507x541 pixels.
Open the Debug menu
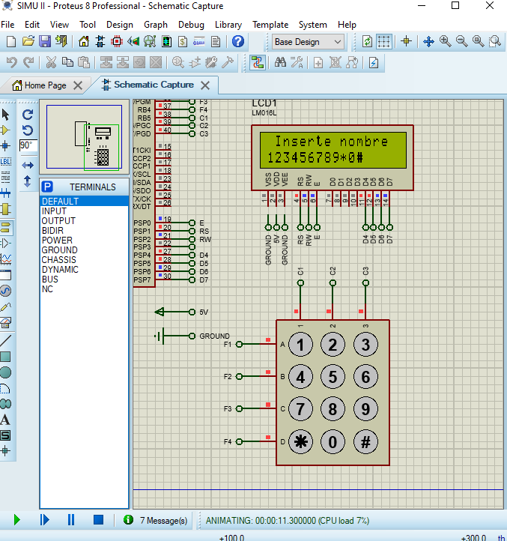pyautogui.click(x=191, y=25)
